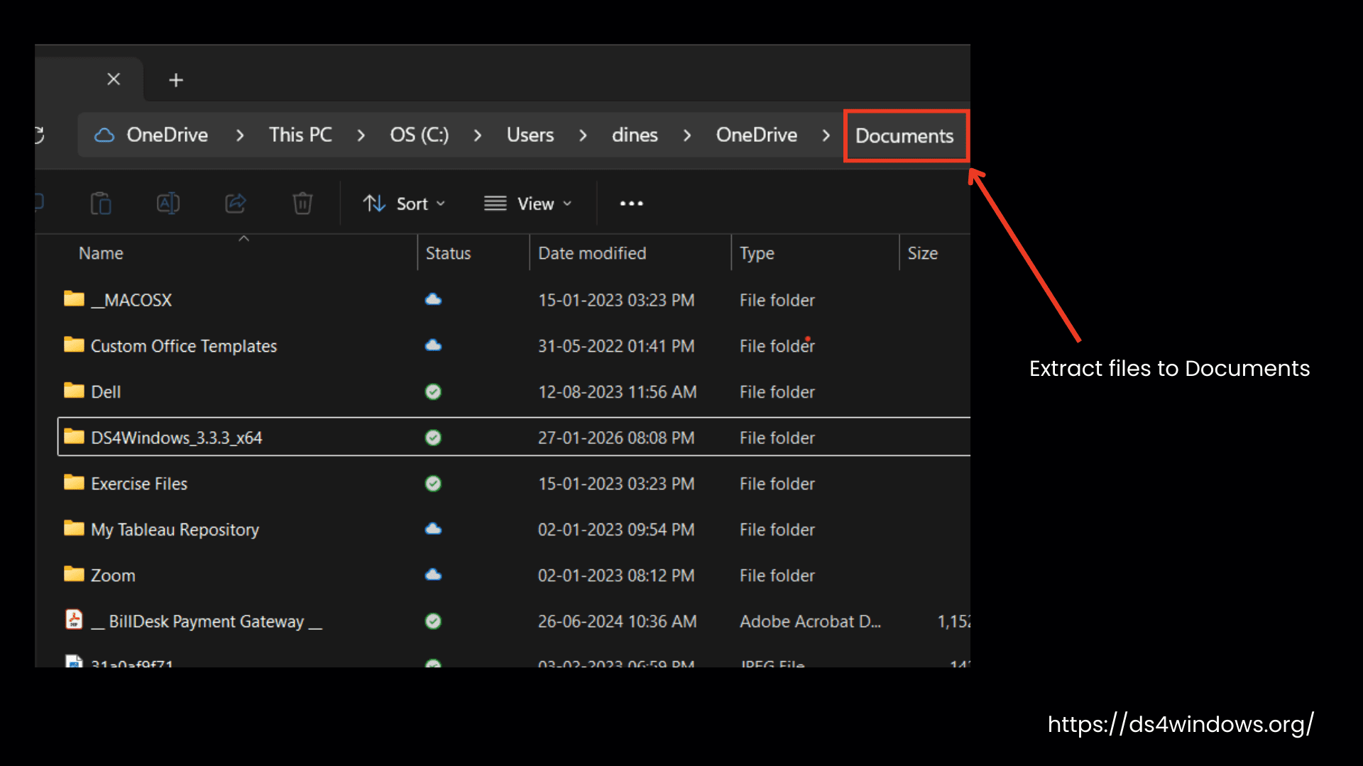
Task: Open the View dropdown
Action: [x=527, y=204]
